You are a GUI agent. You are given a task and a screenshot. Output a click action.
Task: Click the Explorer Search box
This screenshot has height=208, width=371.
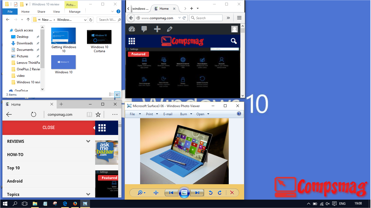[109, 20]
